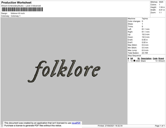The image size is (166, 128).
Task: Select the Page 1 of 1 footer
Action: click(x=160, y=126)
